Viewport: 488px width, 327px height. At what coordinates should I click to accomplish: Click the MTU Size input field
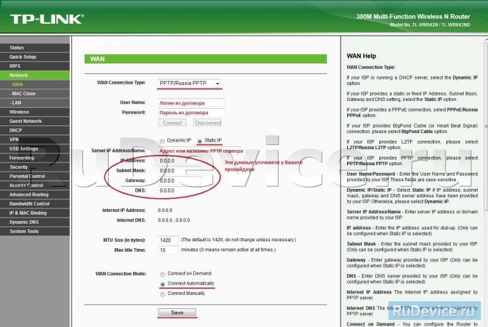click(167, 240)
